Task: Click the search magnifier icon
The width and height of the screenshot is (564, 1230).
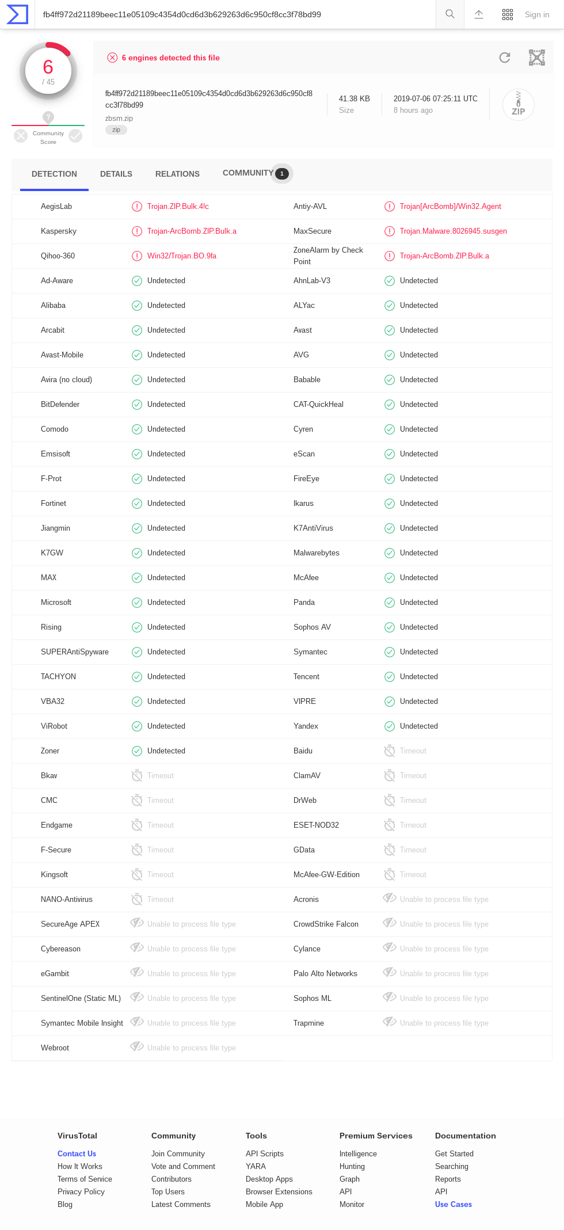Action: click(450, 14)
